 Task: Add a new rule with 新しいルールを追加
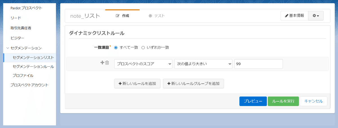click(x=137, y=84)
